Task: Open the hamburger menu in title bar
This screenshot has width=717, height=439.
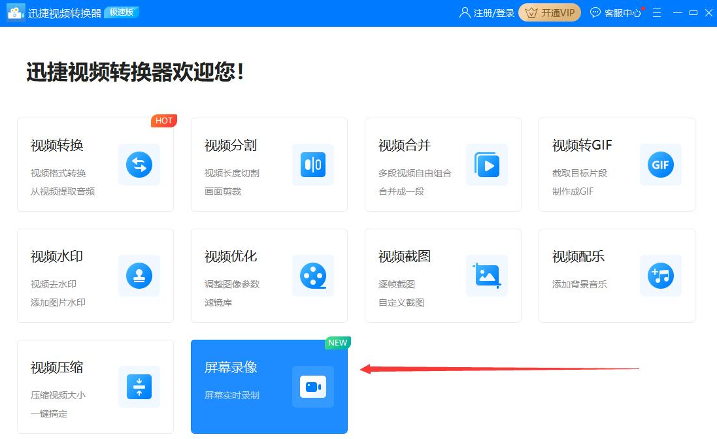Action: (x=657, y=13)
